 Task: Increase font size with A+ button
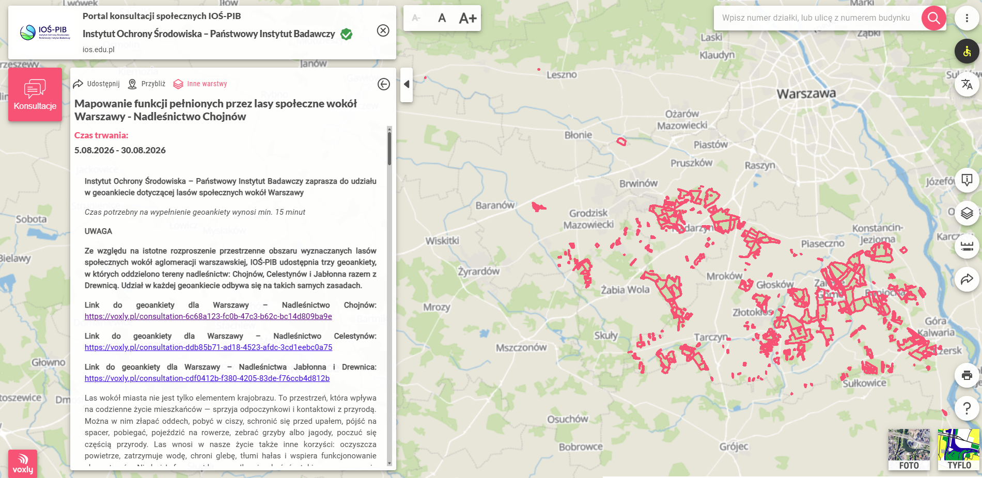tap(467, 18)
